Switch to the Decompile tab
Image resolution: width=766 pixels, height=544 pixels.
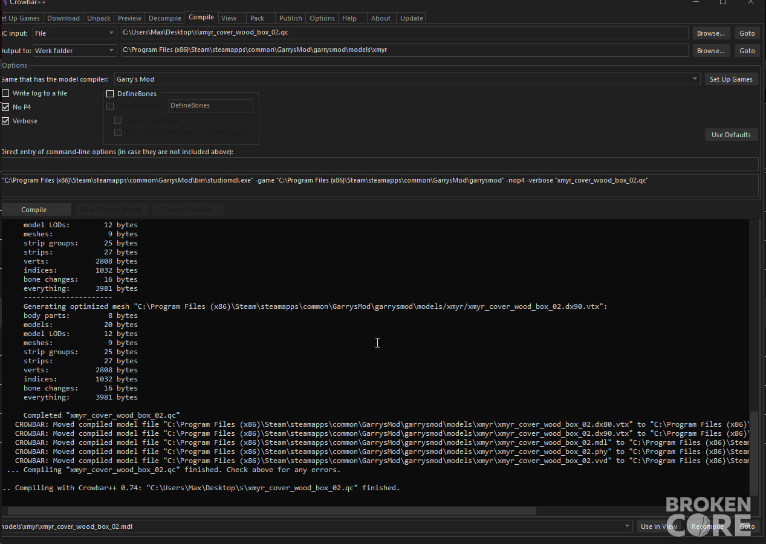coord(164,18)
